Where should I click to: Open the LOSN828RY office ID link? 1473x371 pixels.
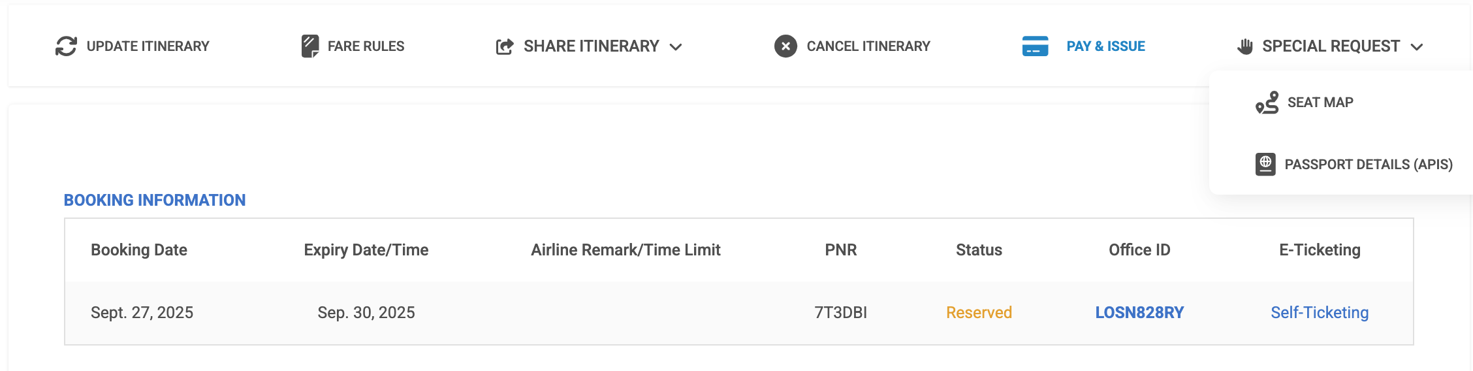(1139, 313)
